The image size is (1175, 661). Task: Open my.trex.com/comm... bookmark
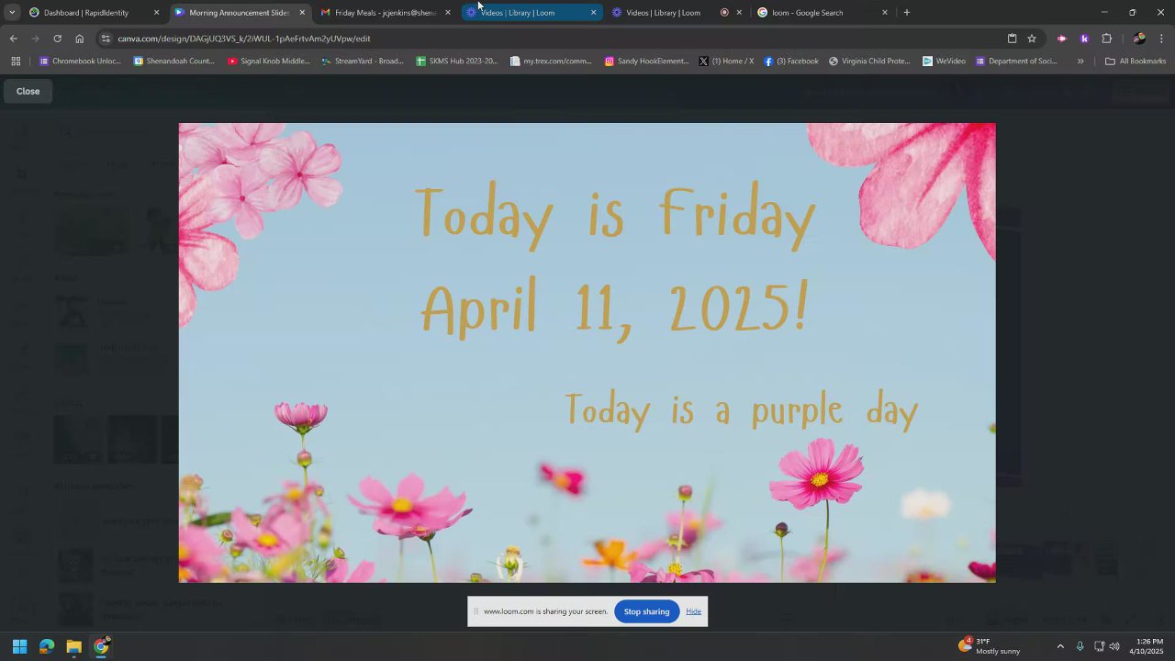pos(551,62)
